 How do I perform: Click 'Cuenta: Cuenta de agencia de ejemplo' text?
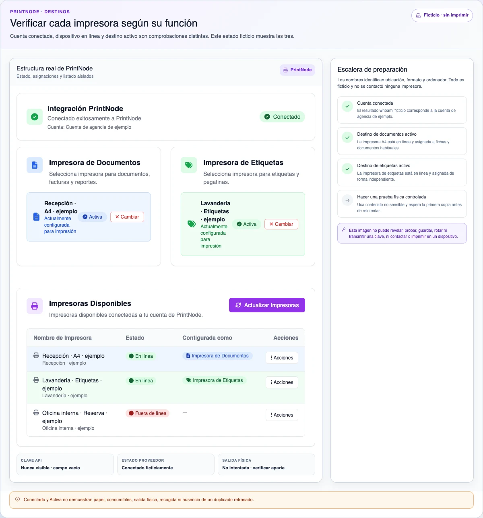click(x=89, y=127)
